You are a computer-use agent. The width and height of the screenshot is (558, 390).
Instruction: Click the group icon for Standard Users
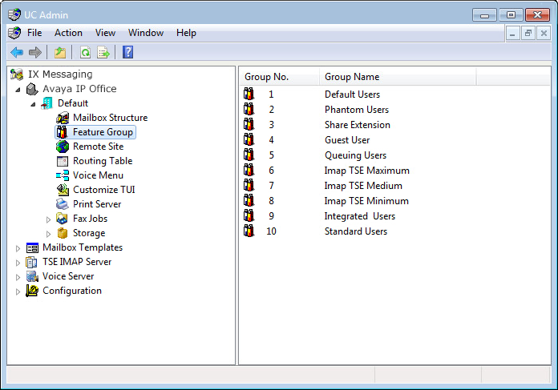click(x=249, y=231)
